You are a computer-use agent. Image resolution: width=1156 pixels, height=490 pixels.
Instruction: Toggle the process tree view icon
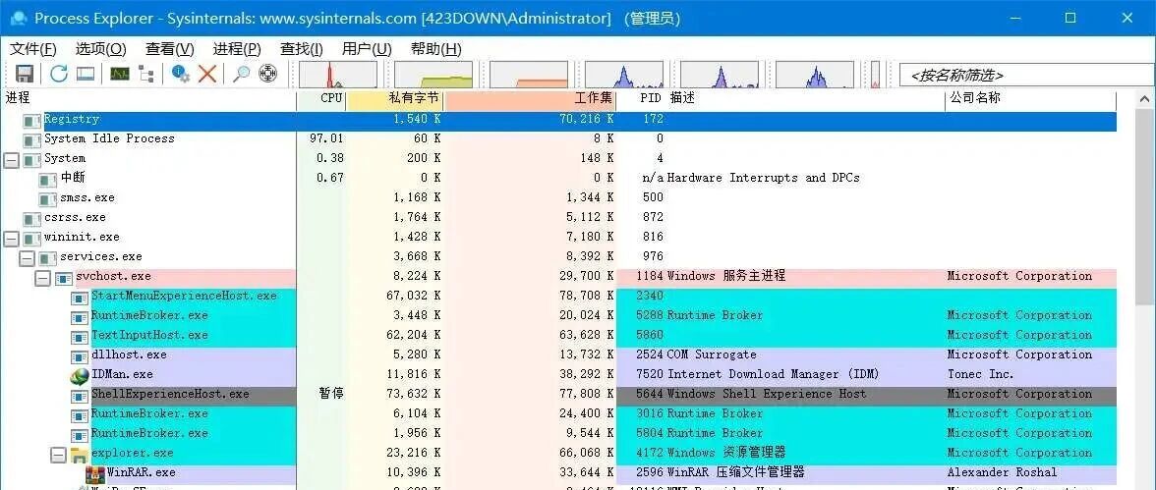point(146,74)
